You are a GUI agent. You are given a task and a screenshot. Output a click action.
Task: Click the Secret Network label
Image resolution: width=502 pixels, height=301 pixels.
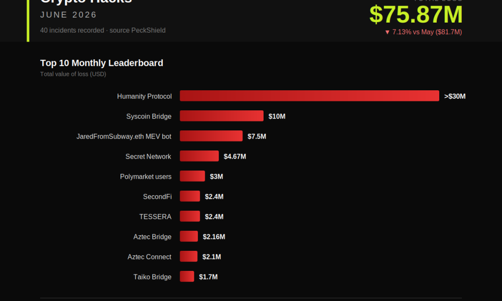pyautogui.click(x=148, y=157)
